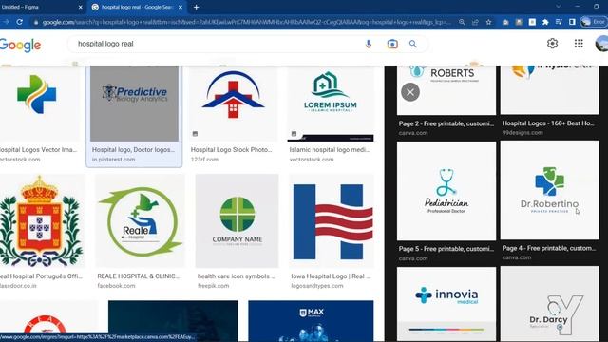Click the browser address bar URL

(x=246, y=22)
